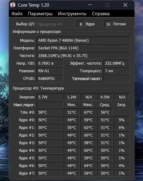This screenshot has height=181, width=143.
Task: Click the threads count field showing 16
Action: pyautogui.click(x=108, y=24)
